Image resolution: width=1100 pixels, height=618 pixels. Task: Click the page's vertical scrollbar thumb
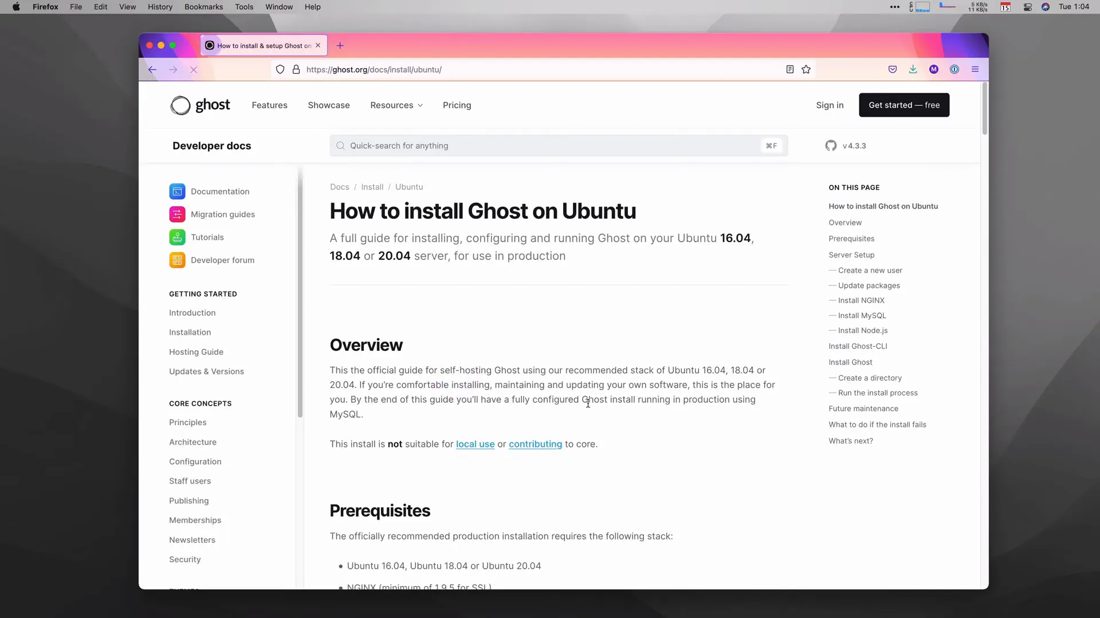(985, 108)
